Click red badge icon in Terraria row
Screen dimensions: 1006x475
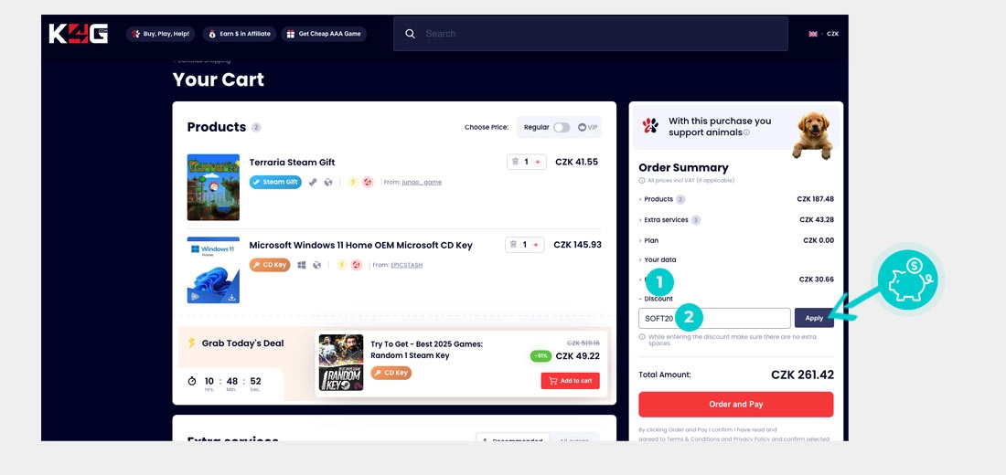click(x=368, y=182)
